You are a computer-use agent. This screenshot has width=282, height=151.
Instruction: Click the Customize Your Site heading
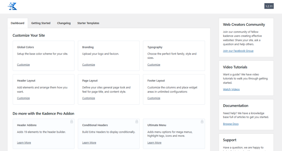(29, 35)
